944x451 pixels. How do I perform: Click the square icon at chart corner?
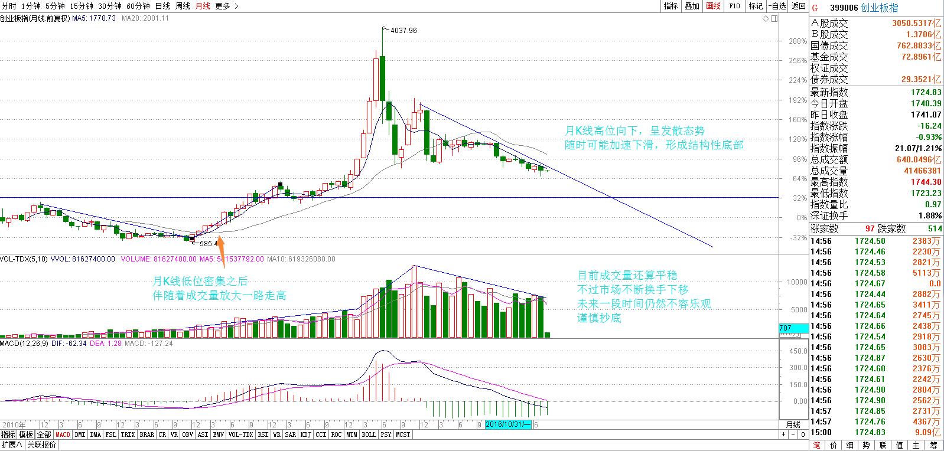click(774, 19)
